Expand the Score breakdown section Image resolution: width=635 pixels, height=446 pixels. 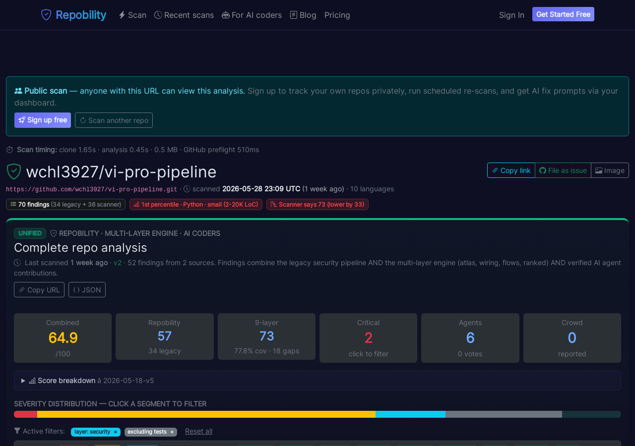317,381
